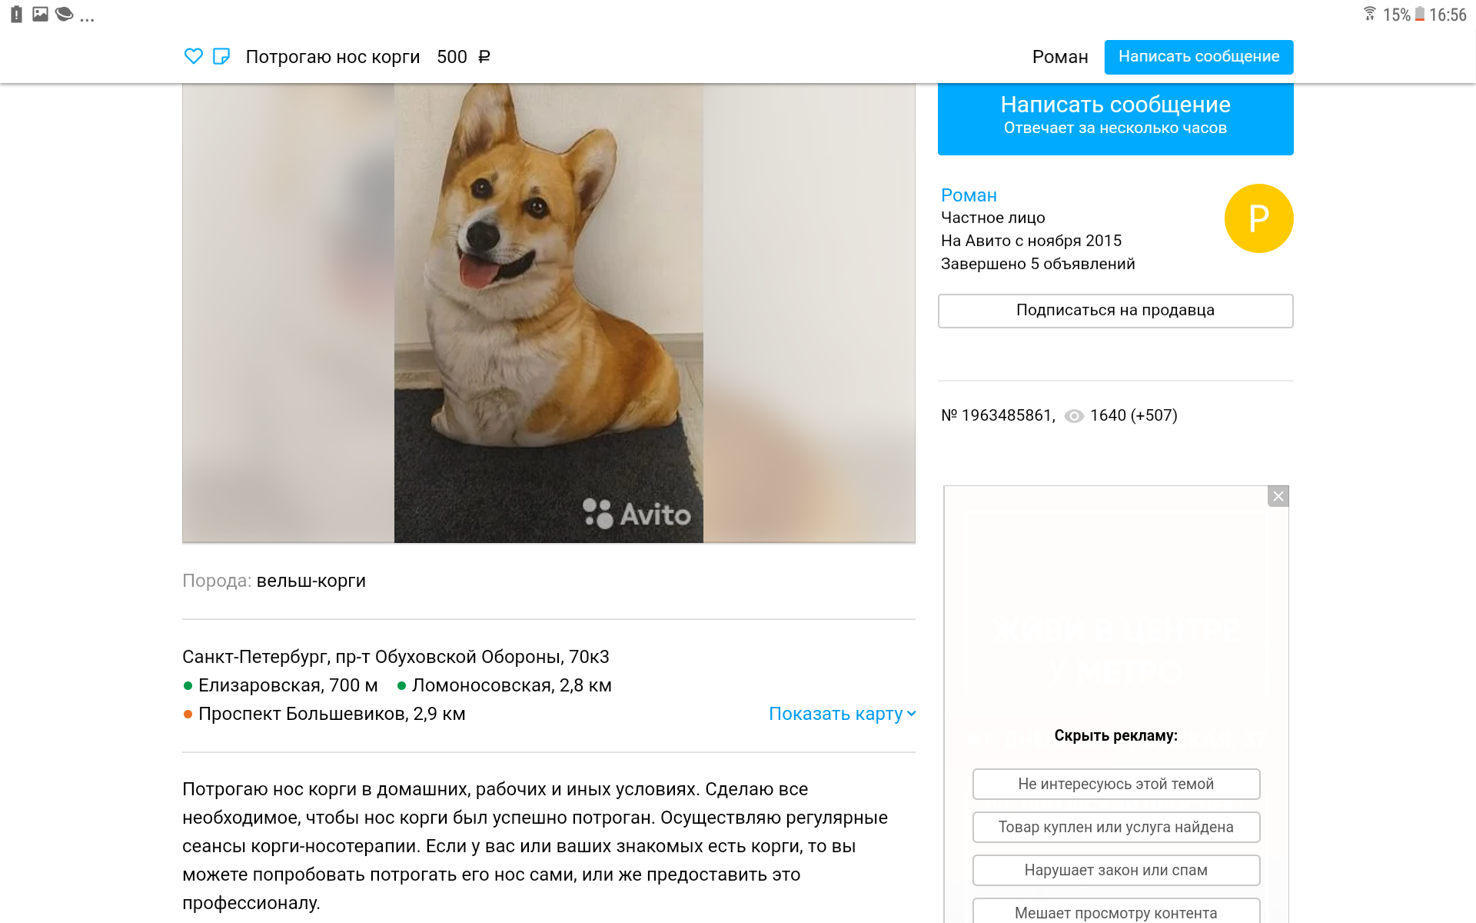Viewport: 1476px width, 923px height.
Task: Subscribe via Подписаться на продавца button
Action: (1115, 311)
